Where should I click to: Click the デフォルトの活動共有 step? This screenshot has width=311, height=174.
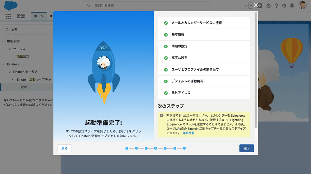pos(204,81)
